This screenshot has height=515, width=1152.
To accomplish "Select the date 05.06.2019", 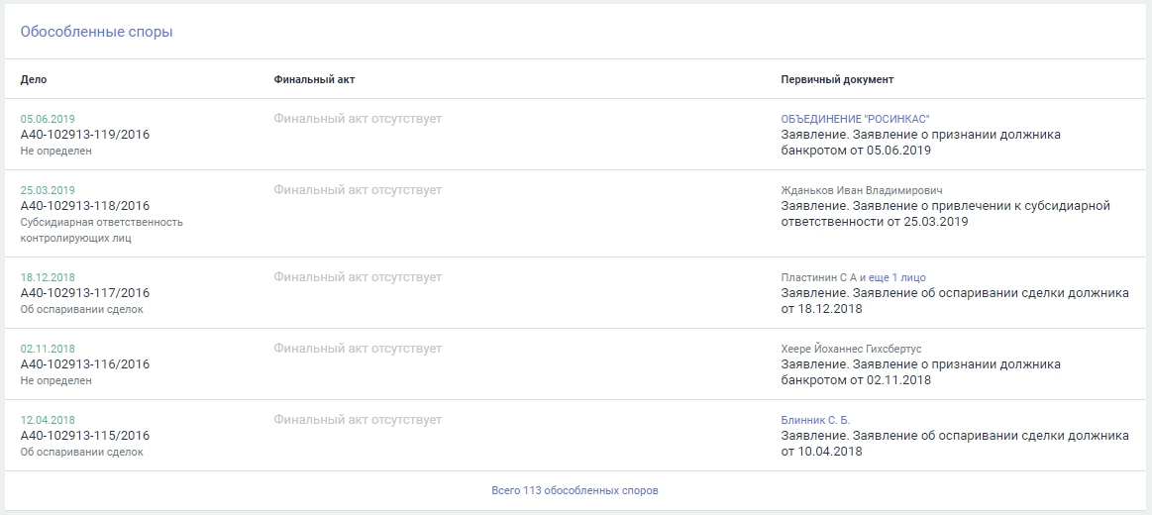I will (48, 119).
